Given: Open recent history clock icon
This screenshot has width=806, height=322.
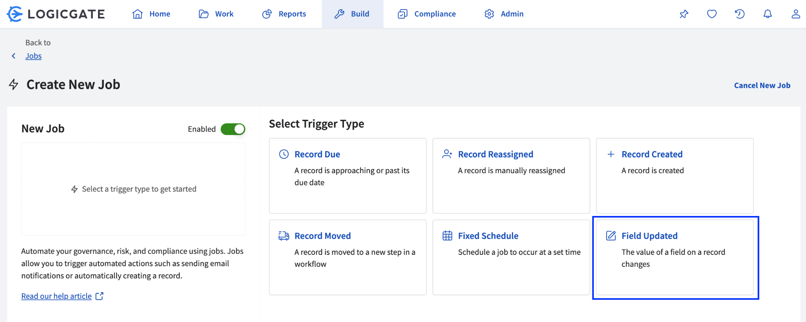Looking at the screenshot, I should click(739, 14).
